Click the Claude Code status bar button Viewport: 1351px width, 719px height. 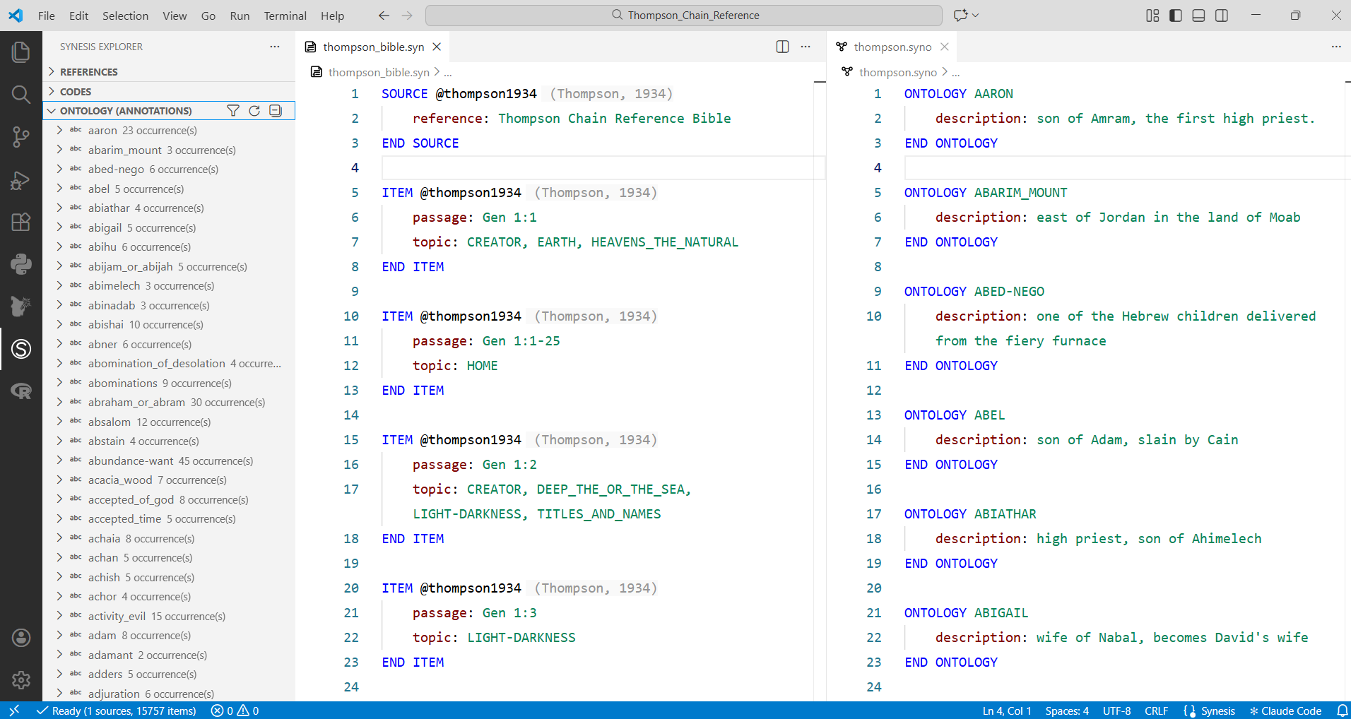click(x=1285, y=711)
